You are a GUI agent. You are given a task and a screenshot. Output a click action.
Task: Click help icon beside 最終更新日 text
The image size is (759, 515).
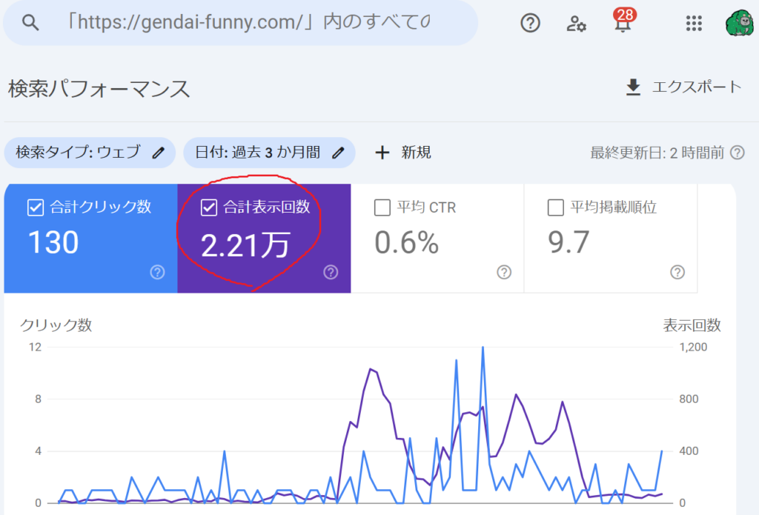737,153
